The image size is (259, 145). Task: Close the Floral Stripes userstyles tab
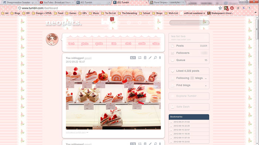183,3
